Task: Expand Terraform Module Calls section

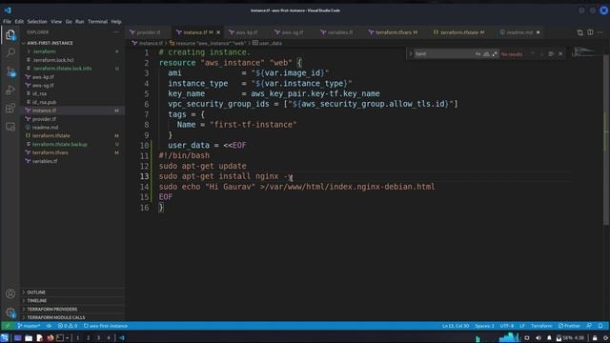Action: coord(72,317)
